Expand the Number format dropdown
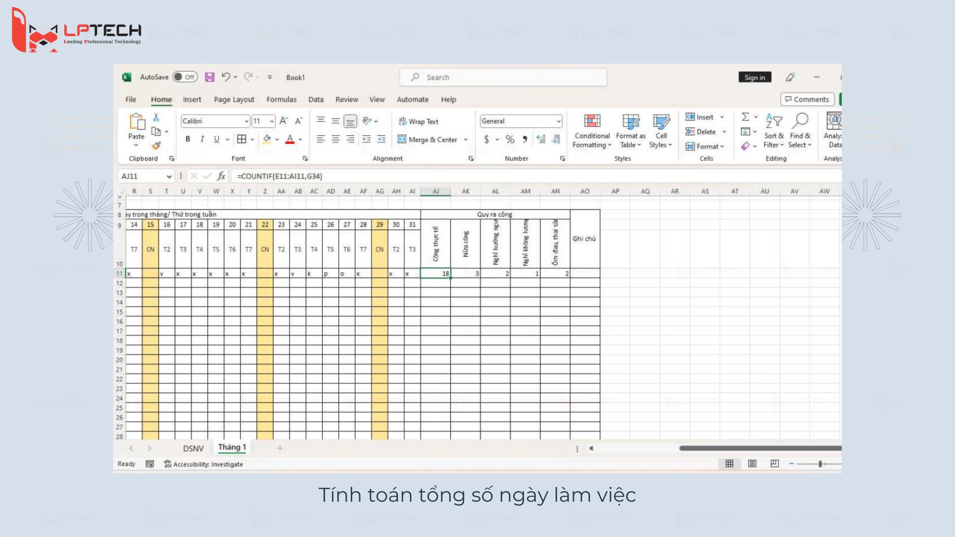Viewport: 955px width, 537px height. click(x=557, y=121)
